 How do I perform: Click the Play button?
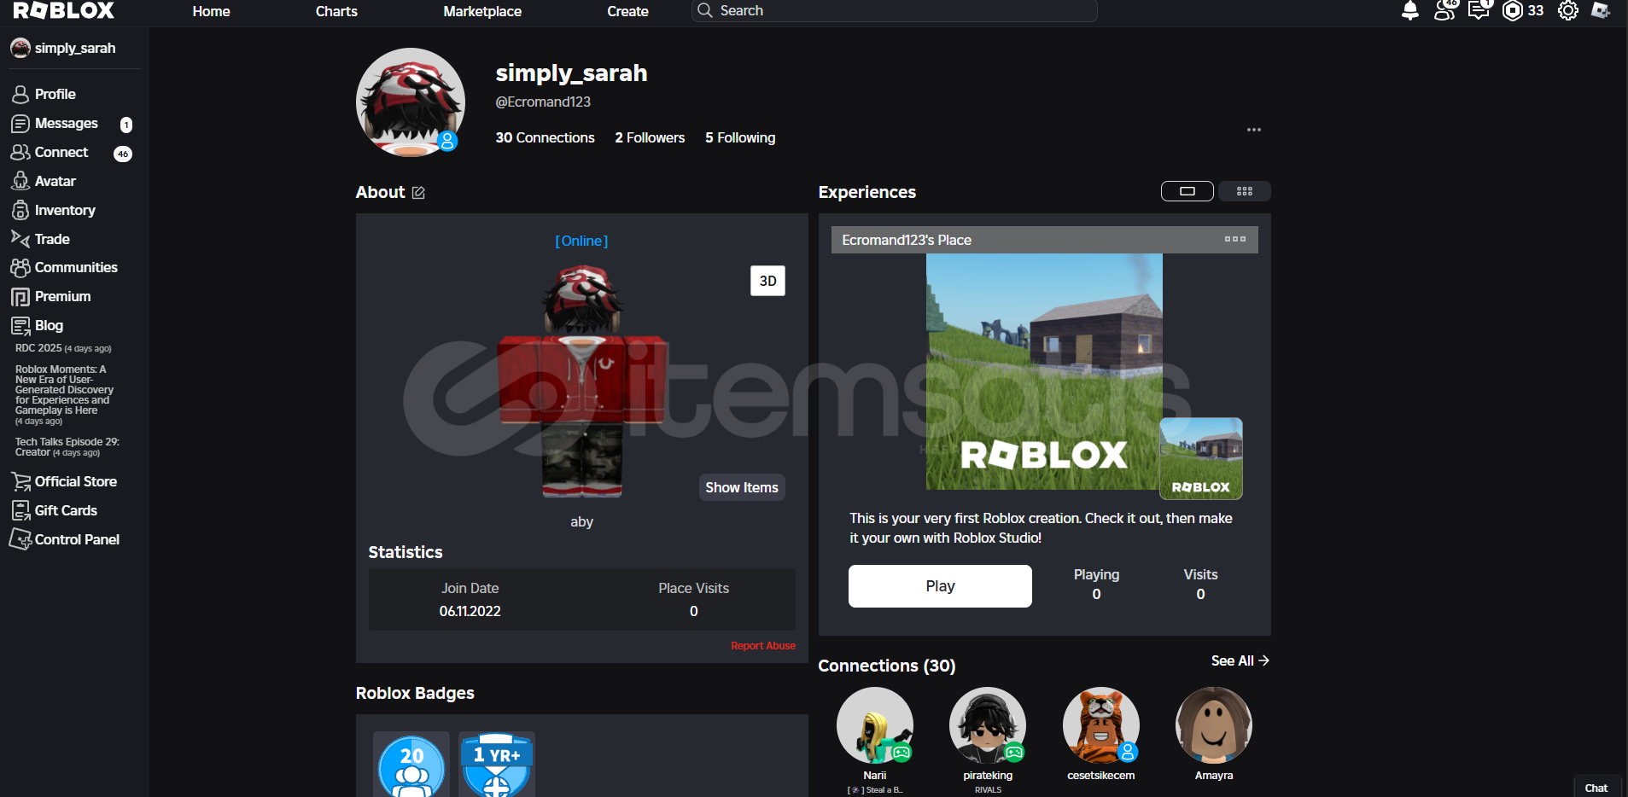(940, 586)
